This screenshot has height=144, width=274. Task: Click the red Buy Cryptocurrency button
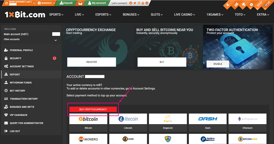pos(93,109)
